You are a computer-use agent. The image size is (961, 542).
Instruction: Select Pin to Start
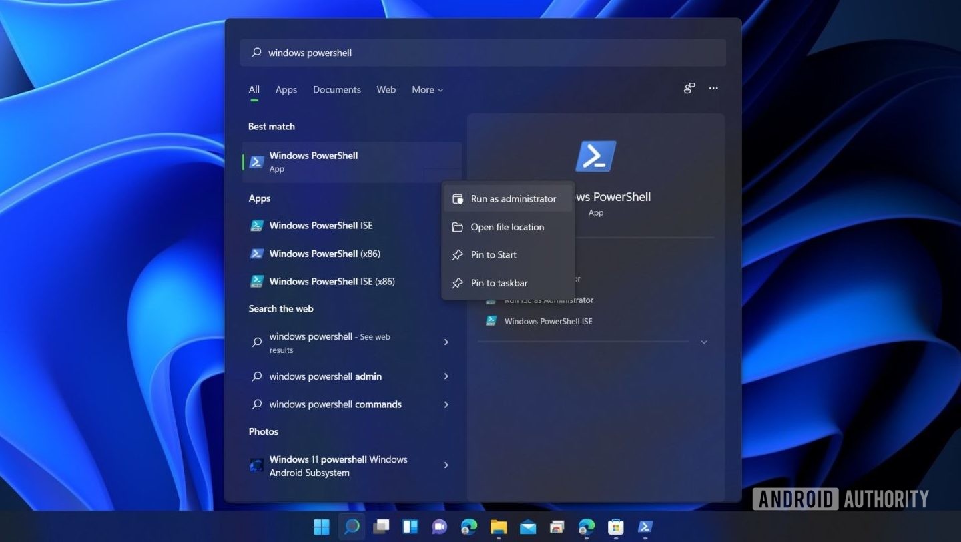[x=508, y=255]
